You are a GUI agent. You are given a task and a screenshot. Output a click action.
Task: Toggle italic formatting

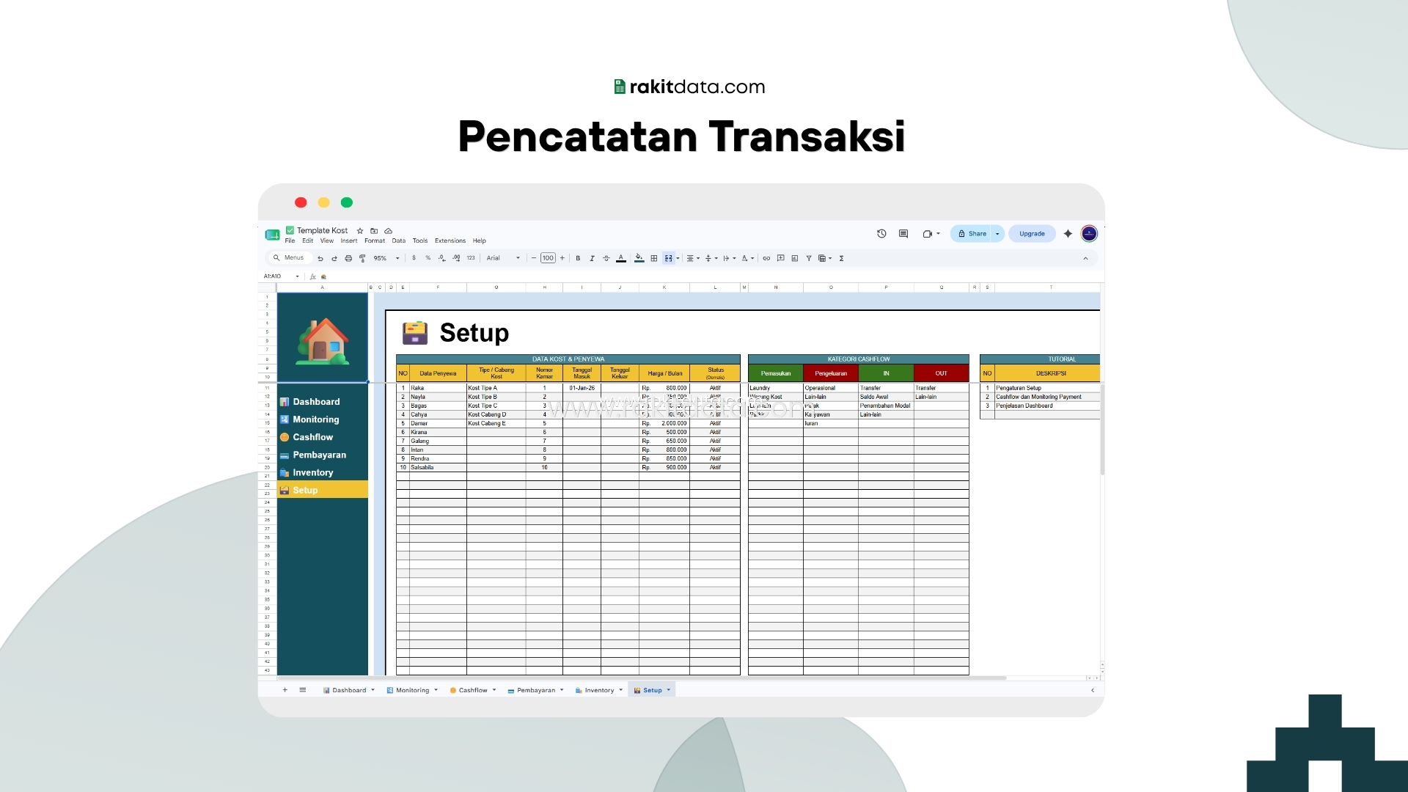592,258
